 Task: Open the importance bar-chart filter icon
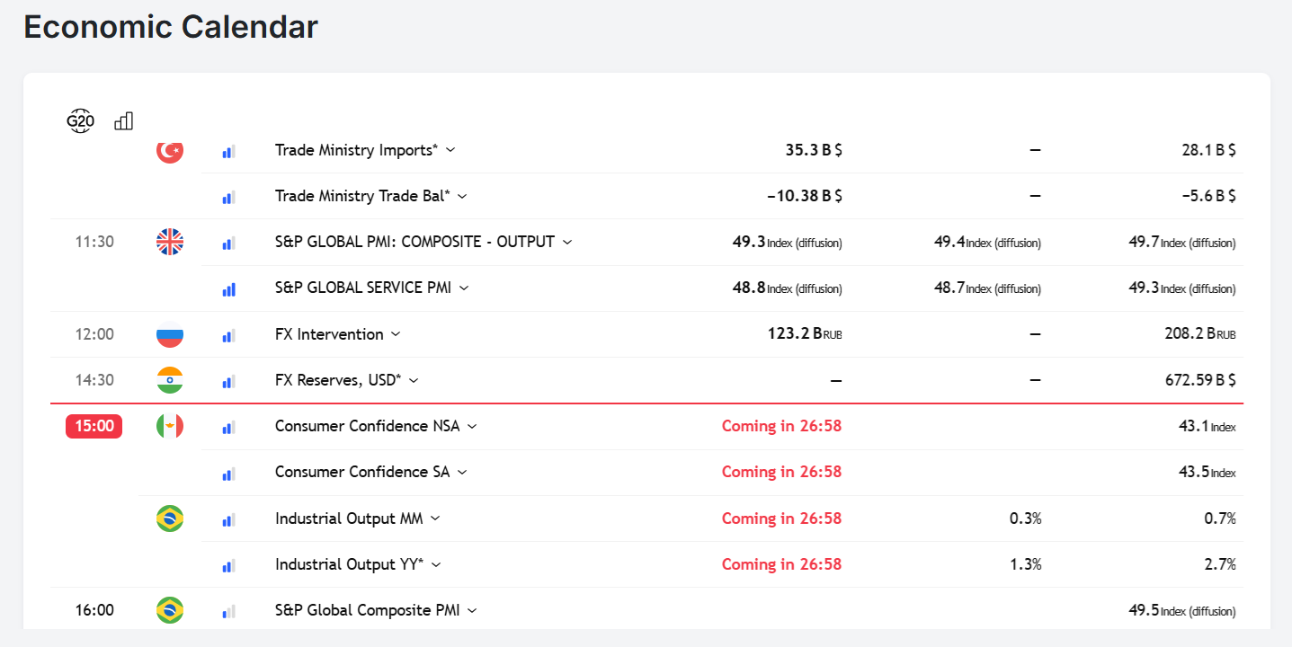[124, 120]
